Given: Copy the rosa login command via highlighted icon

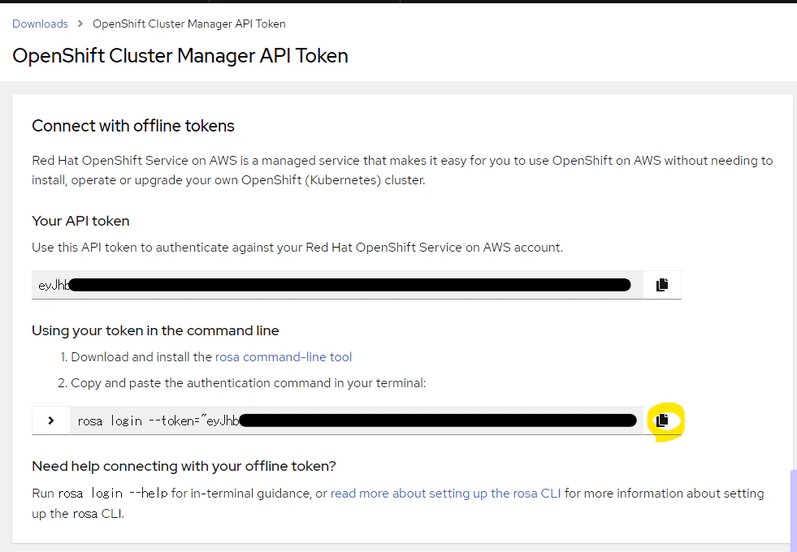Looking at the screenshot, I should [x=662, y=420].
